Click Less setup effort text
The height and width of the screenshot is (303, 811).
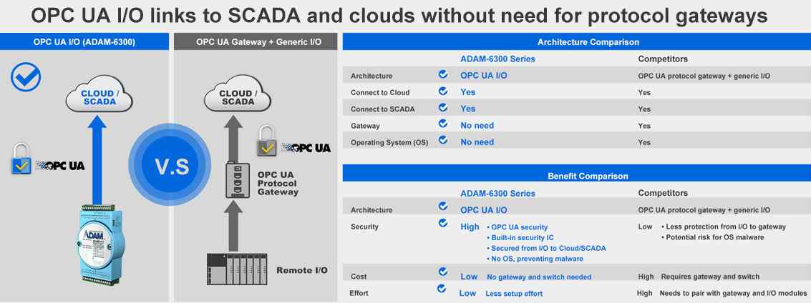coord(514,293)
